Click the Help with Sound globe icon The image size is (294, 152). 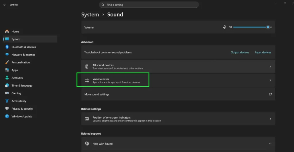(87, 144)
